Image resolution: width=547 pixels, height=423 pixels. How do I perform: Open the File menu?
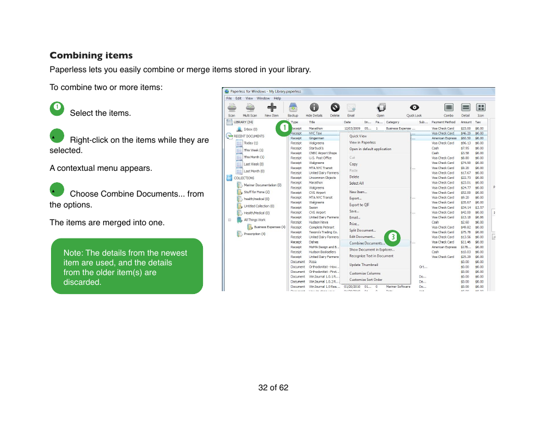click(x=229, y=99)
